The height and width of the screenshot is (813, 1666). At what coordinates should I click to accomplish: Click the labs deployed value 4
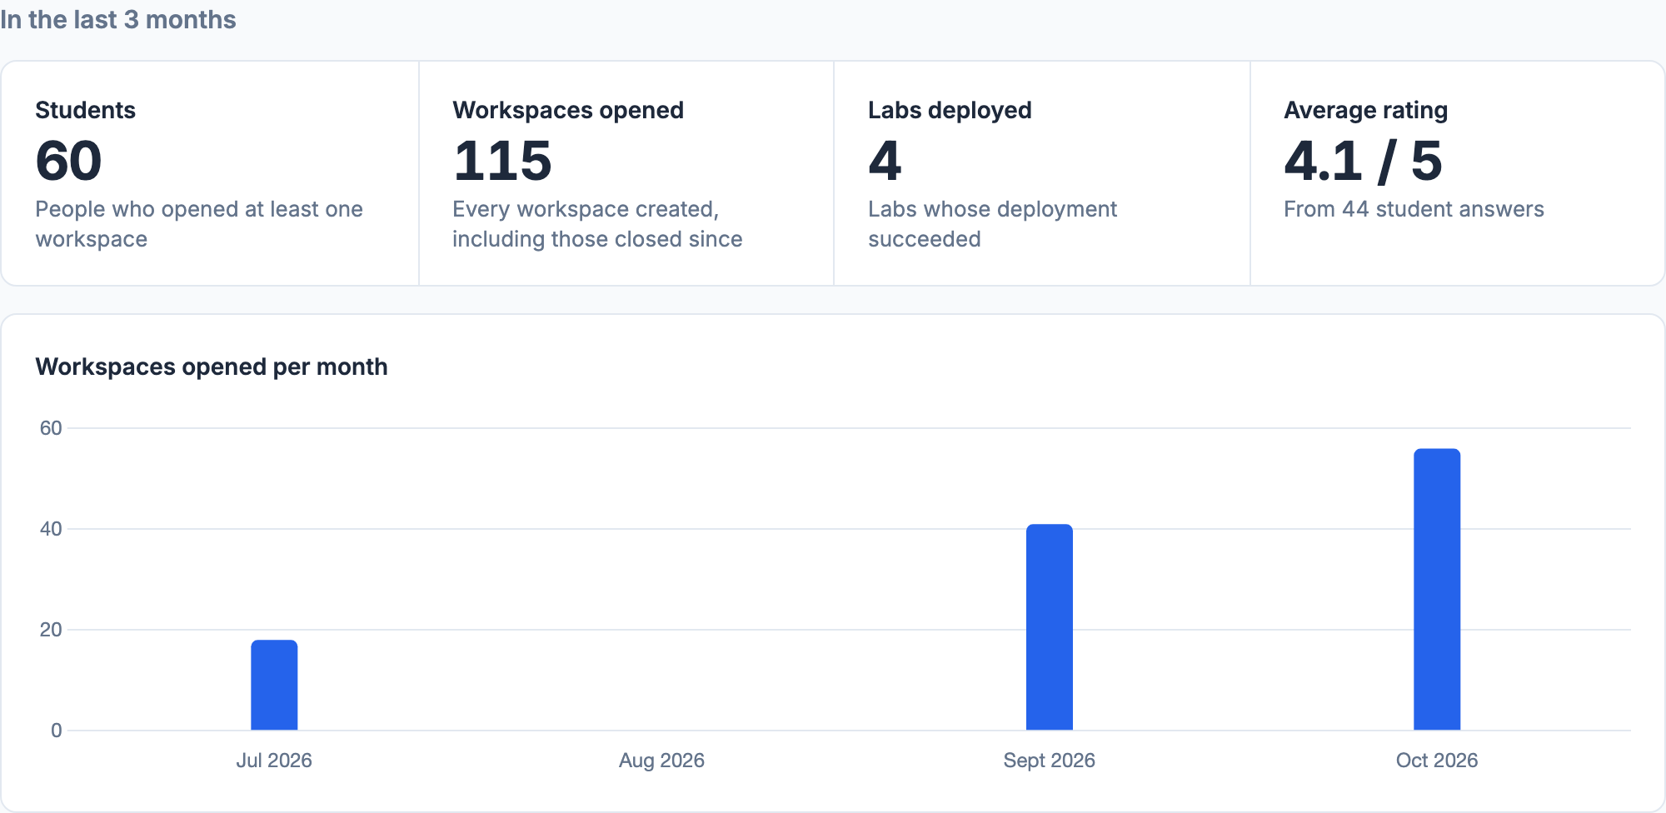point(885,160)
